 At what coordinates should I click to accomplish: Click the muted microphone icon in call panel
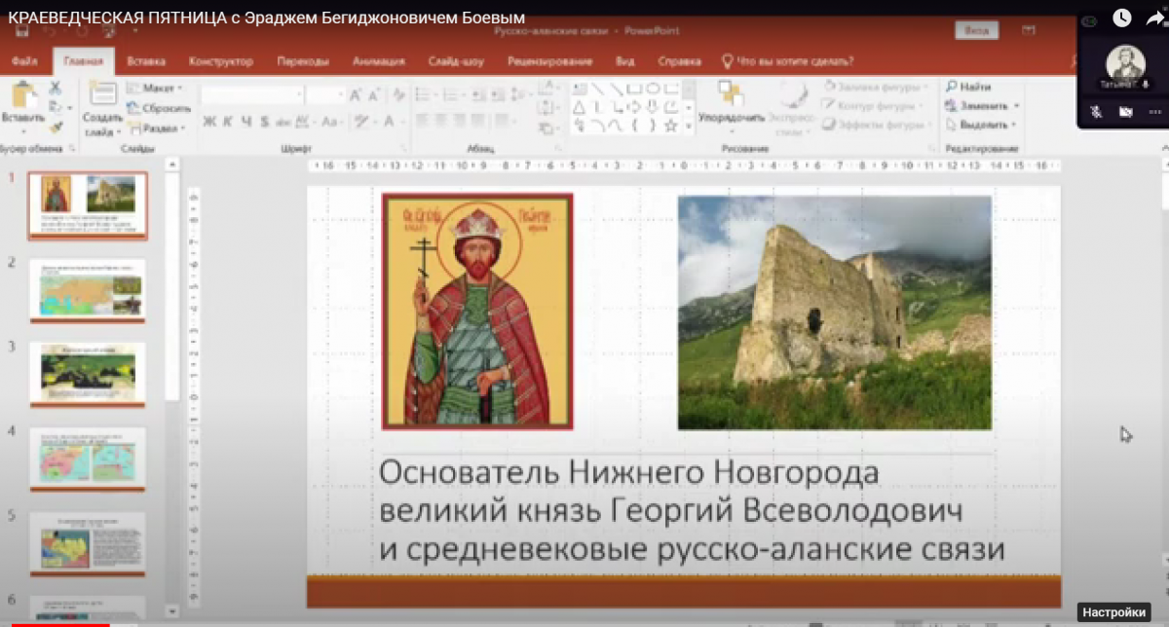point(1096,111)
